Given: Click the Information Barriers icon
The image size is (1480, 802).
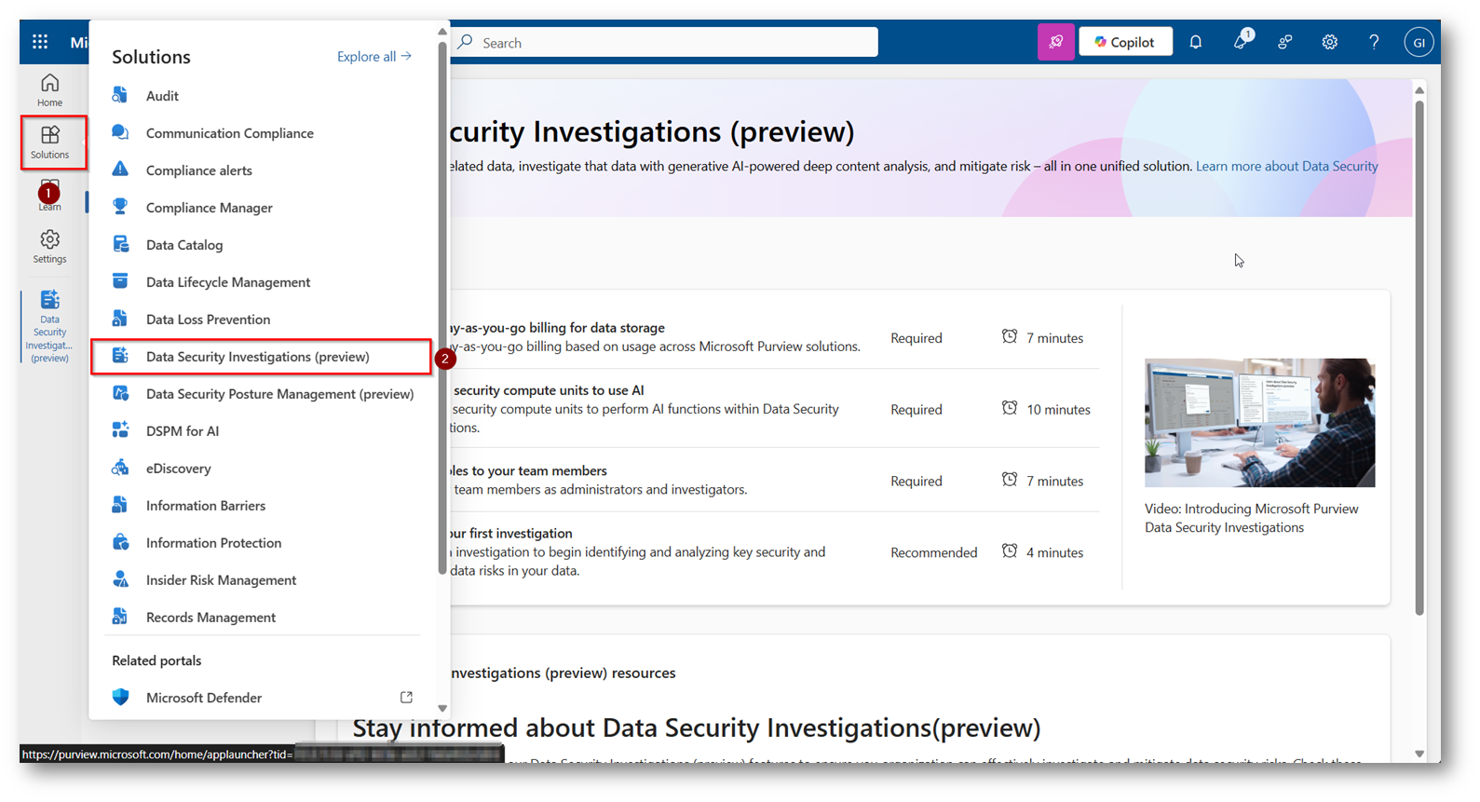Looking at the screenshot, I should (120, 505).
